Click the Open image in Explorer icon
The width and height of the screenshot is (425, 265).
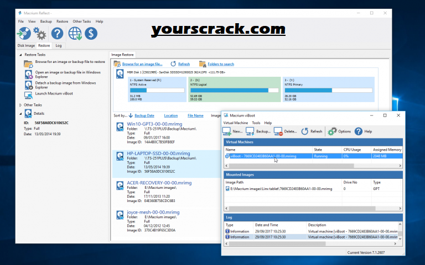(x=28, y=75)
